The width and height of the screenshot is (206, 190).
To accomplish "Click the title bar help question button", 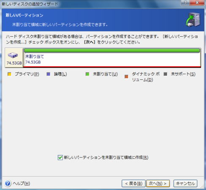I will tap(185, 3).
